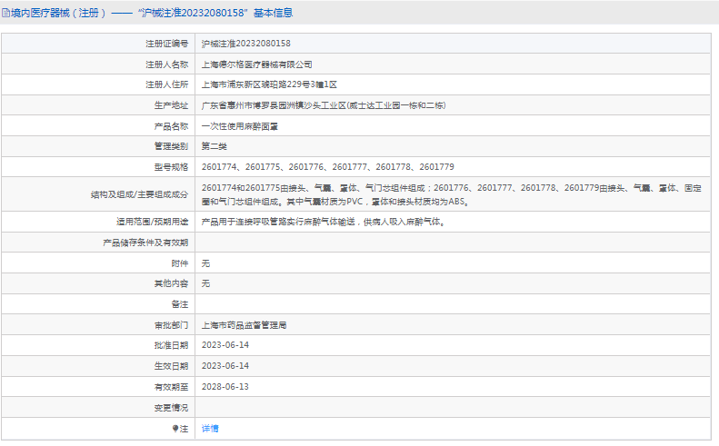Screen dimensions: 719x446
Task: Click the 适用范围/预期用途 label
Action: [152, 222]
